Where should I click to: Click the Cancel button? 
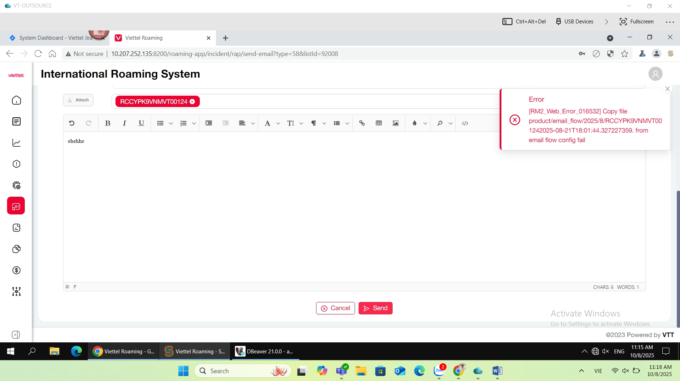point(335,308)
